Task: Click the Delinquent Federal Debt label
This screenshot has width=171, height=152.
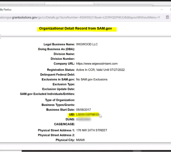Action: coord(58,75)
